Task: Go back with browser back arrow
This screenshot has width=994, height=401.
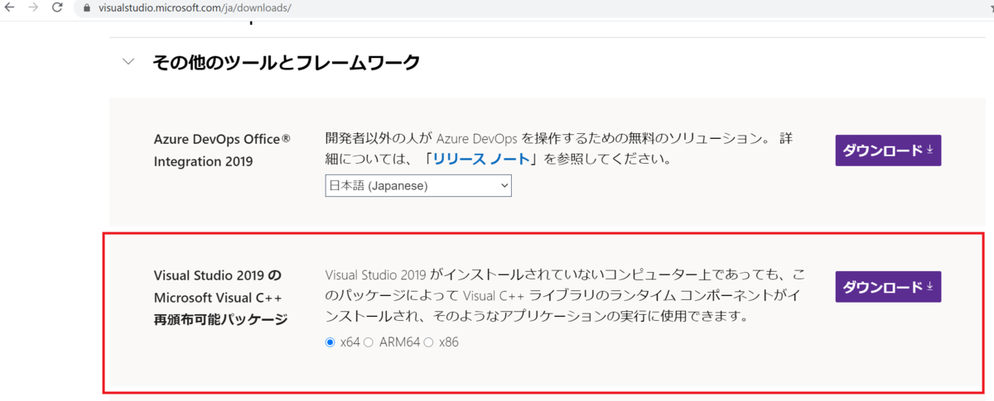Action: 10,7
